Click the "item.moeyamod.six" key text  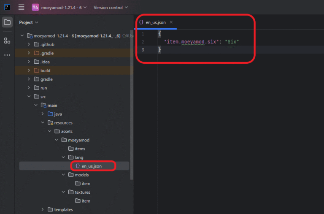[192, 42]
